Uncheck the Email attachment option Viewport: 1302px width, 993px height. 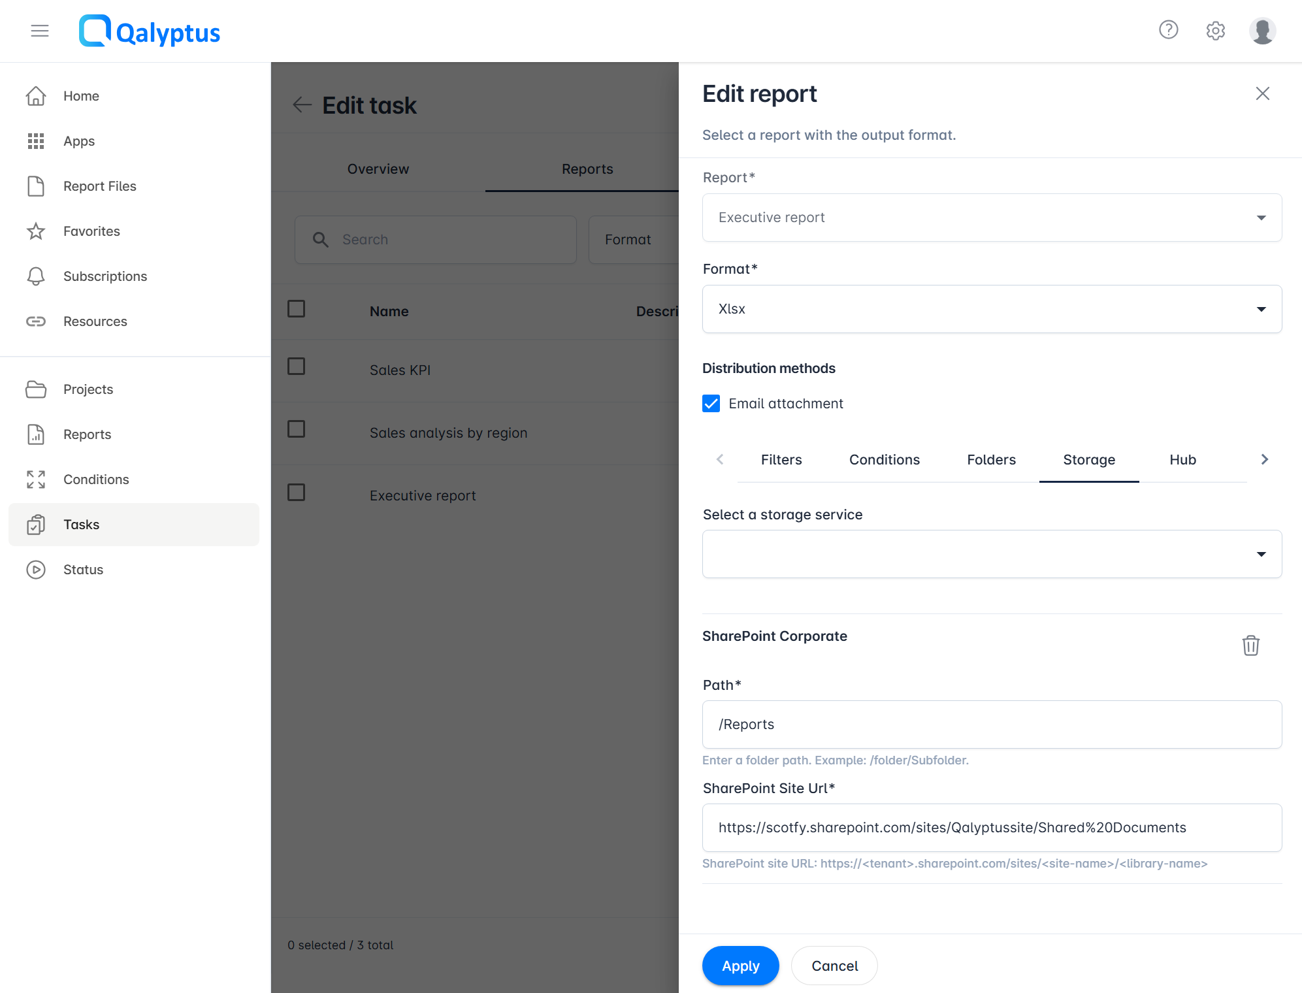click(710, 404)
